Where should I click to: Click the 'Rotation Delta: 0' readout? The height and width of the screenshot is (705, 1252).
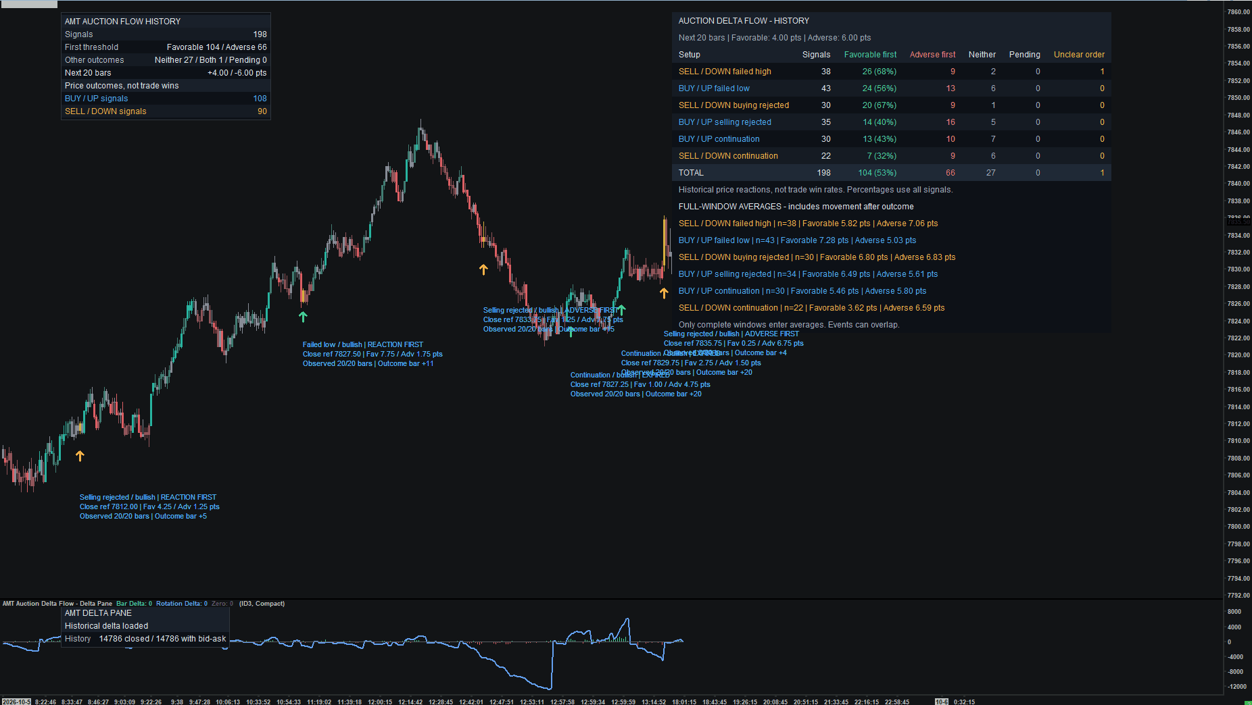click(x=182, y=604)
